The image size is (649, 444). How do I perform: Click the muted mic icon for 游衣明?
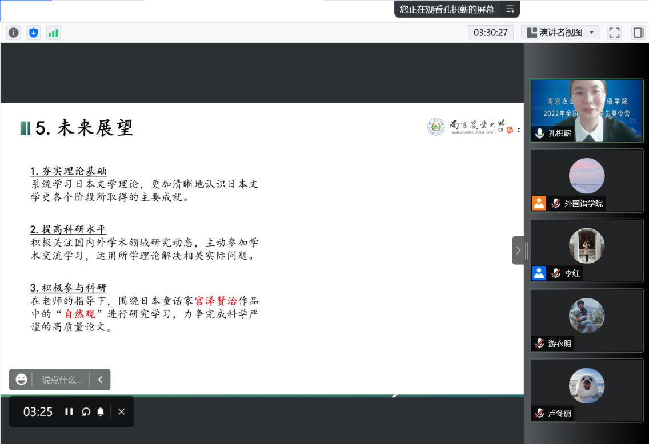click(x=539, y=344)
